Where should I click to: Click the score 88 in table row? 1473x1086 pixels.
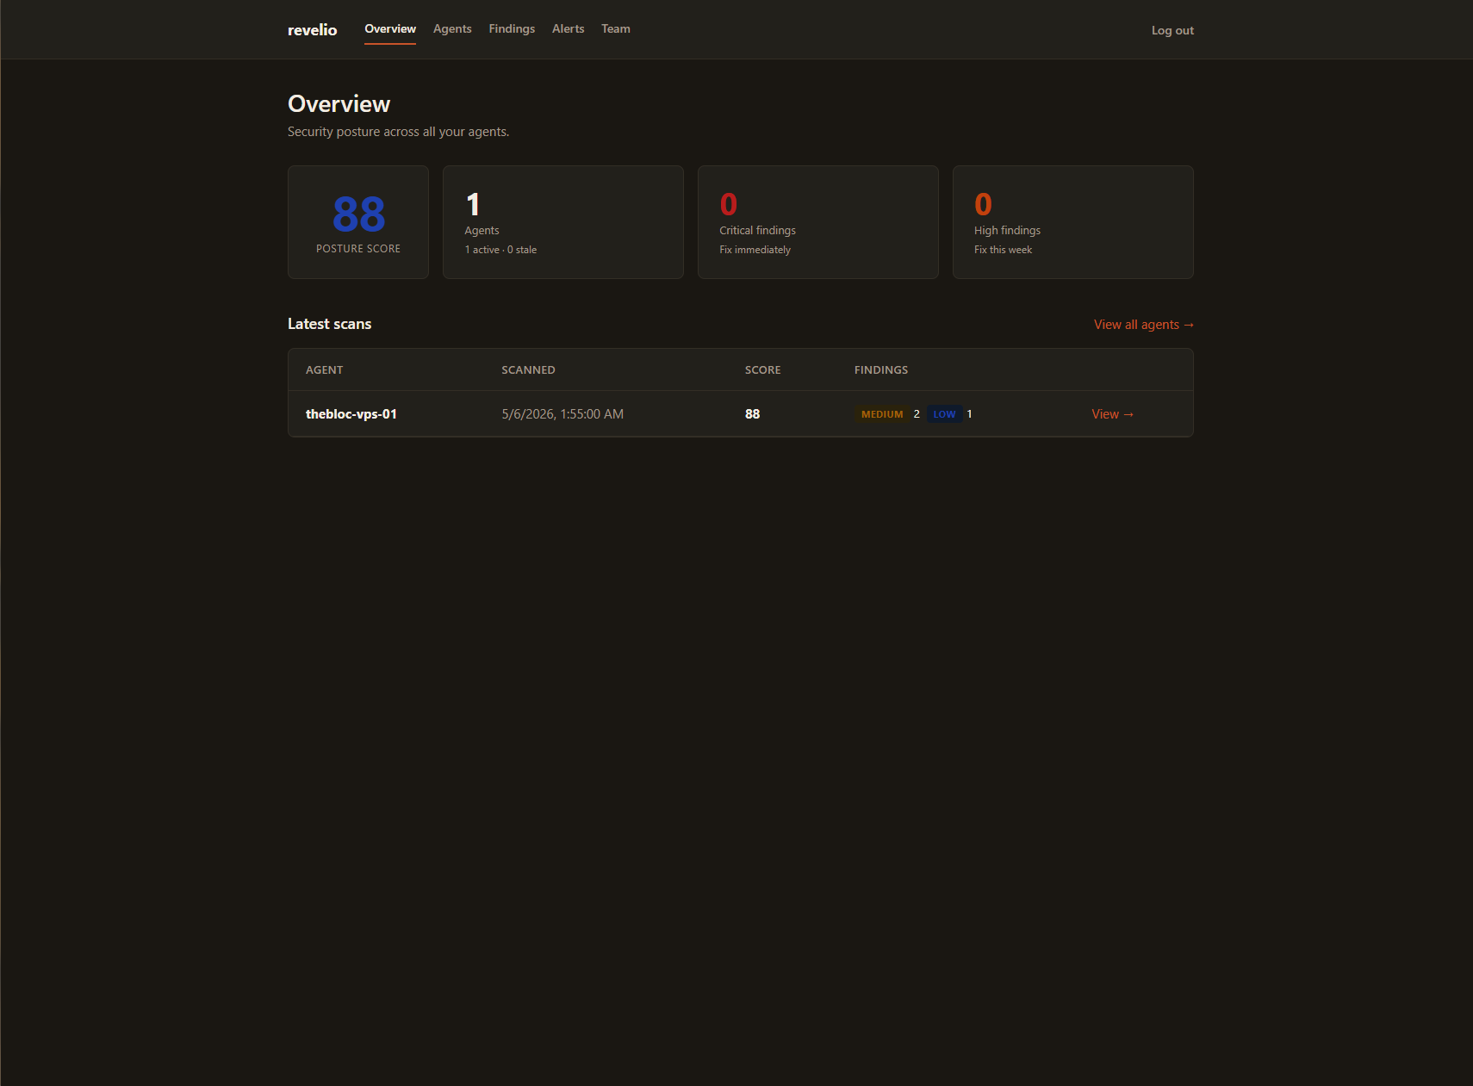click(752, 414)
